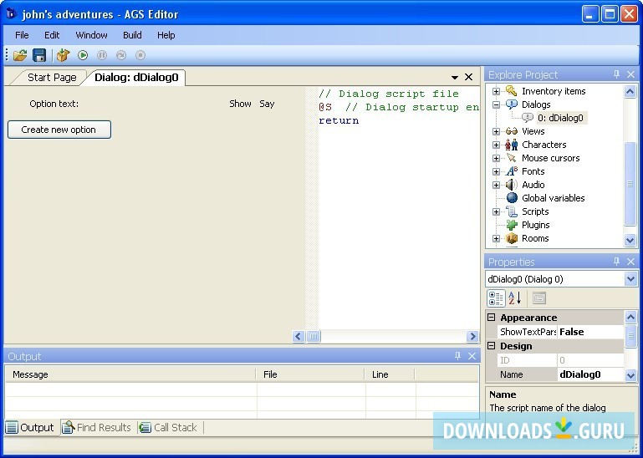Expand the Fonts tree node

click(x=496, y=171)
